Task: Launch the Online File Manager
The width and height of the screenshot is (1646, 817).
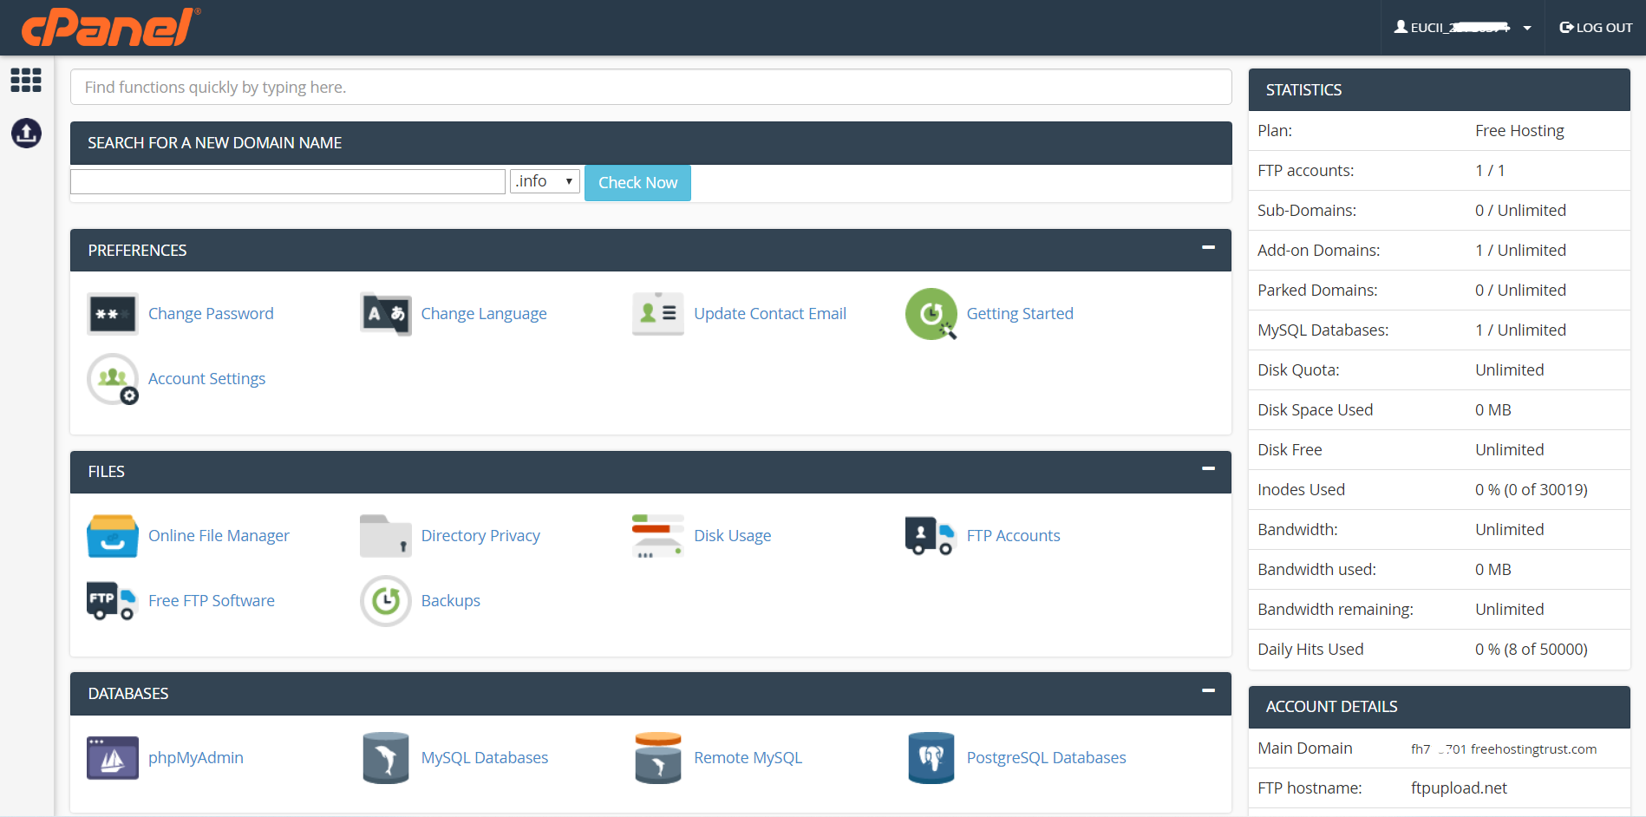Action: pos(219,535)
